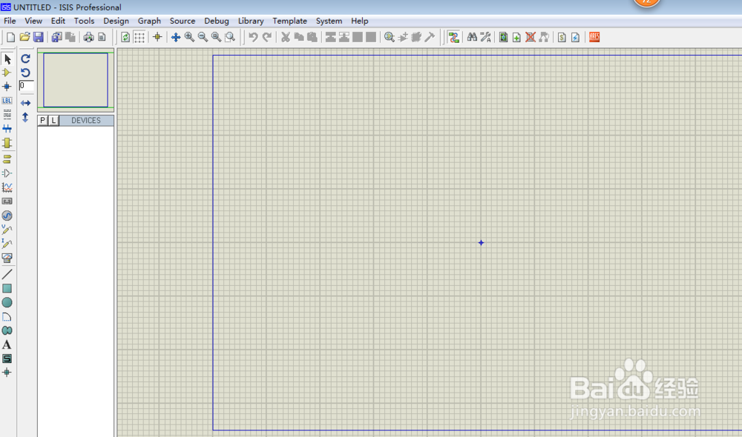Select the 2D Line graphics tool
The image size is (742, 437).
click(7, 274)
